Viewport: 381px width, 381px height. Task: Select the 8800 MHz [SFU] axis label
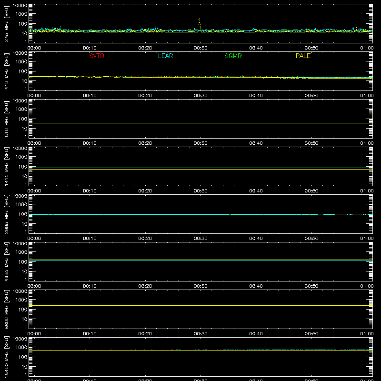(6, 309)
